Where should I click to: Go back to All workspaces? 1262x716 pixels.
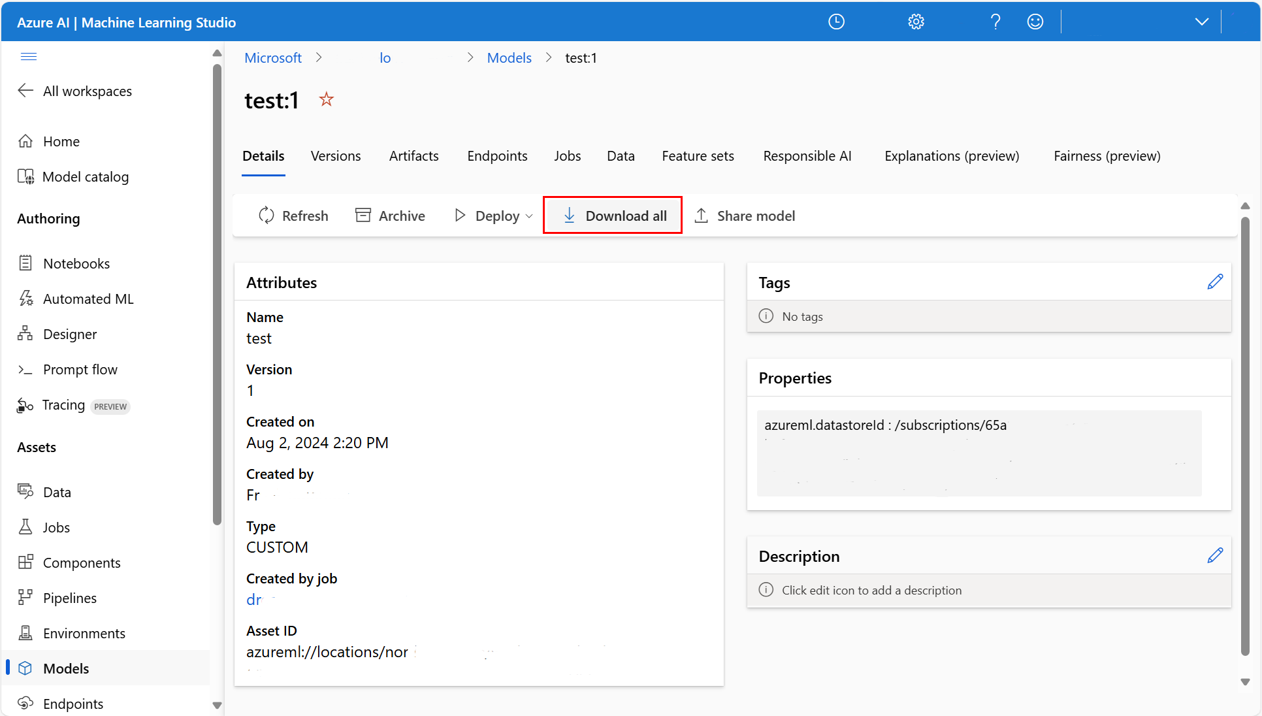tap(74, 91)
